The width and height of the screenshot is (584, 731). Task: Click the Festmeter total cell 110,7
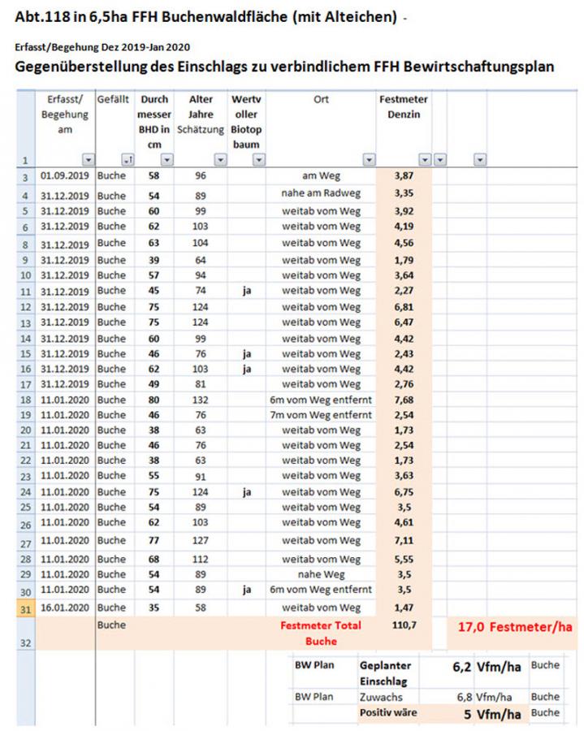pos(404,626)
